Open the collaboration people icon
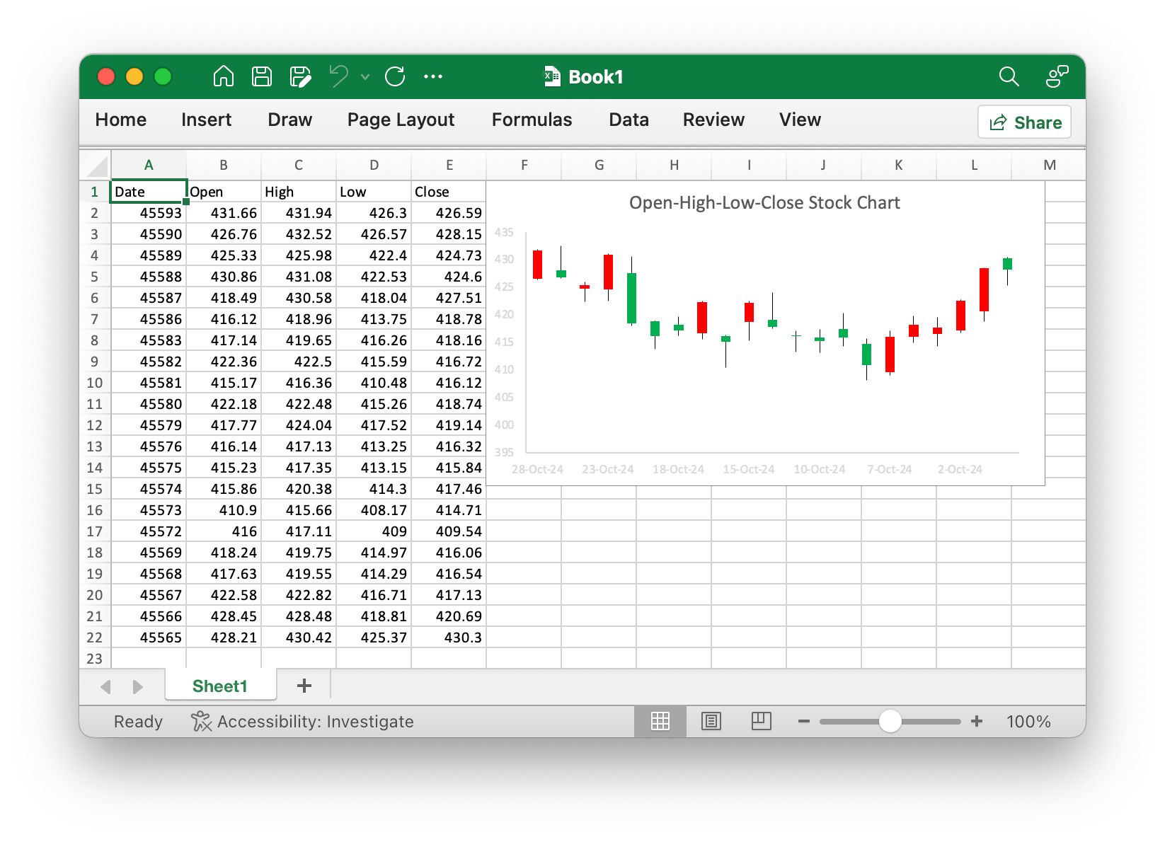This screenshot has width=1165, height=842. point(1057,76)
